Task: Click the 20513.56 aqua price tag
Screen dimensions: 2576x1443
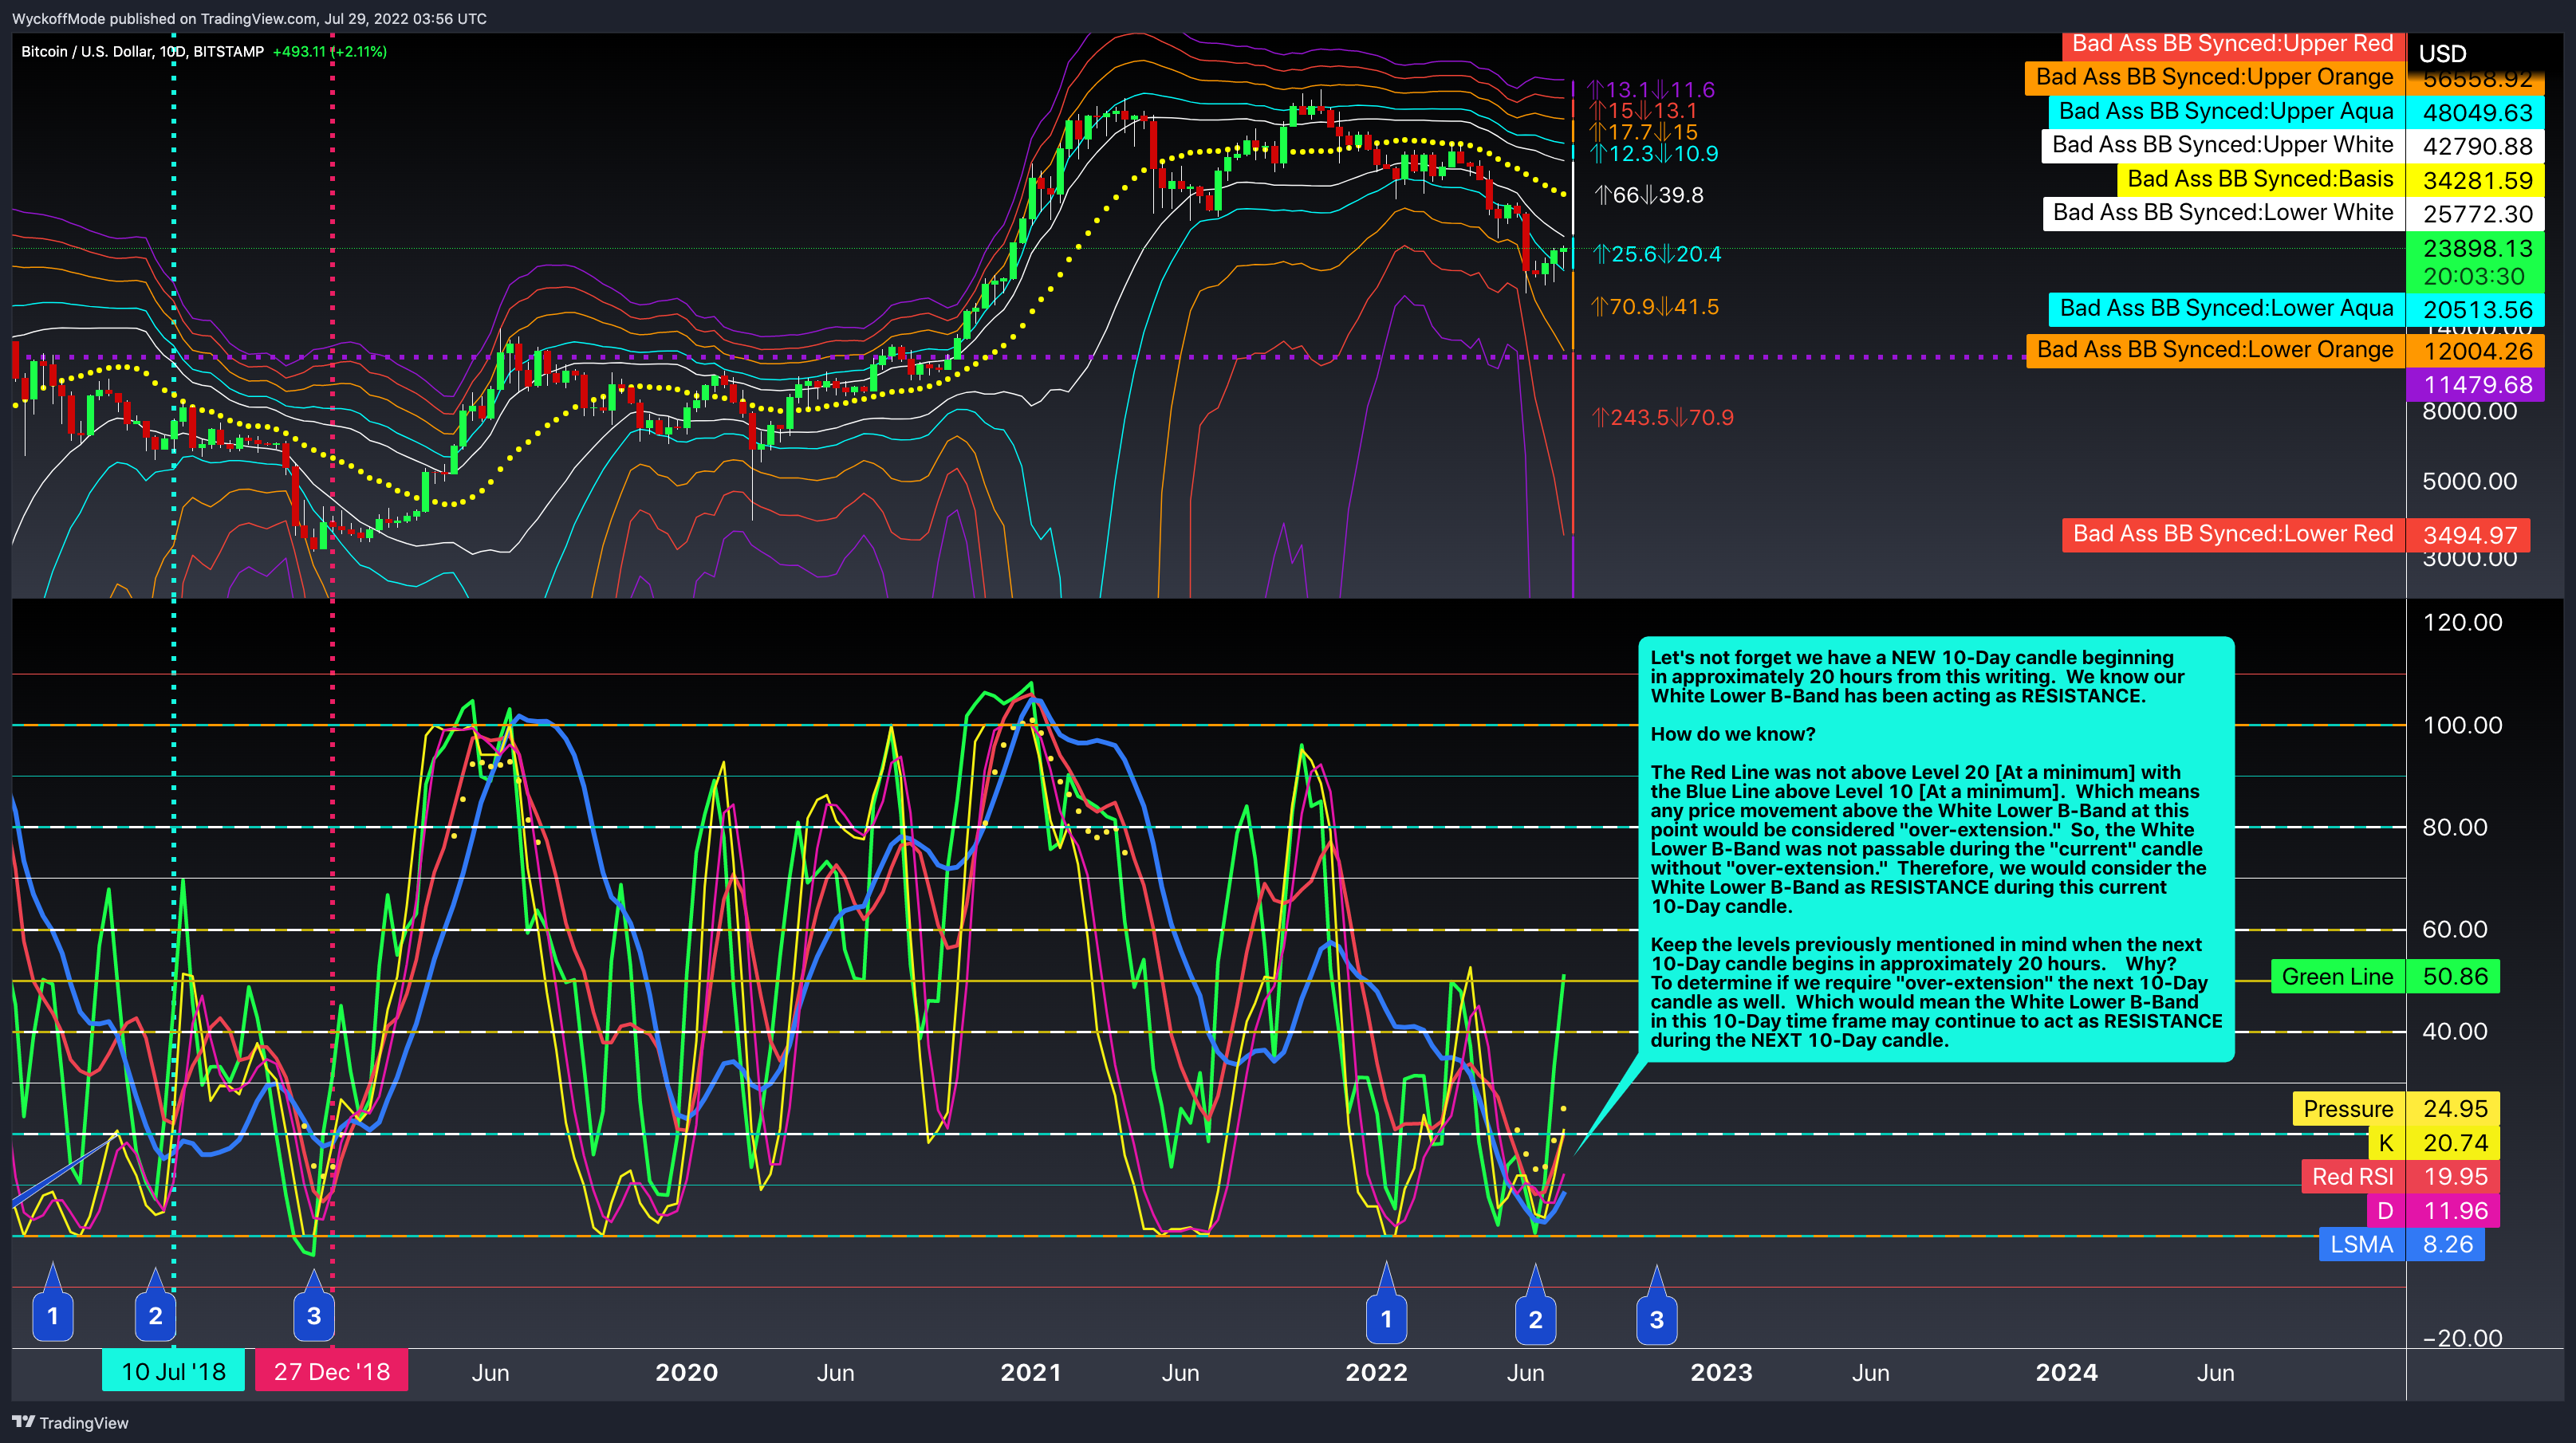Action: click(x=2477, y=310)
